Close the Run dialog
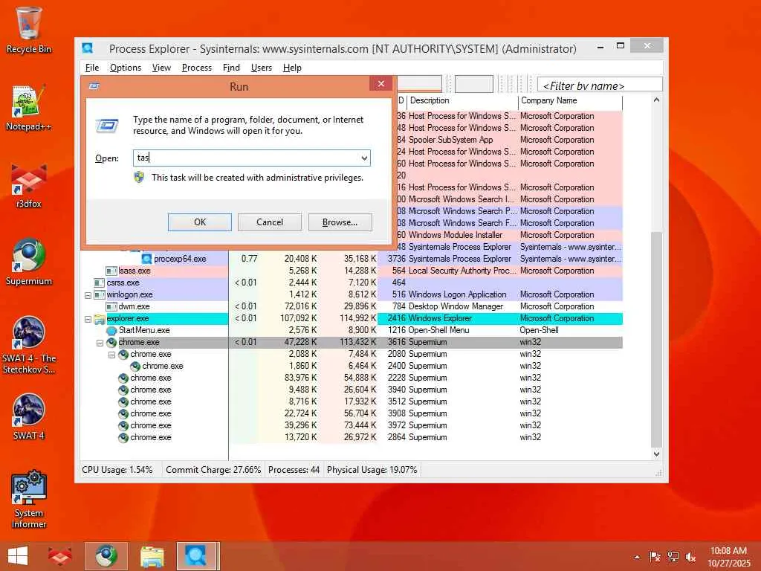 (x=381, y=83)
